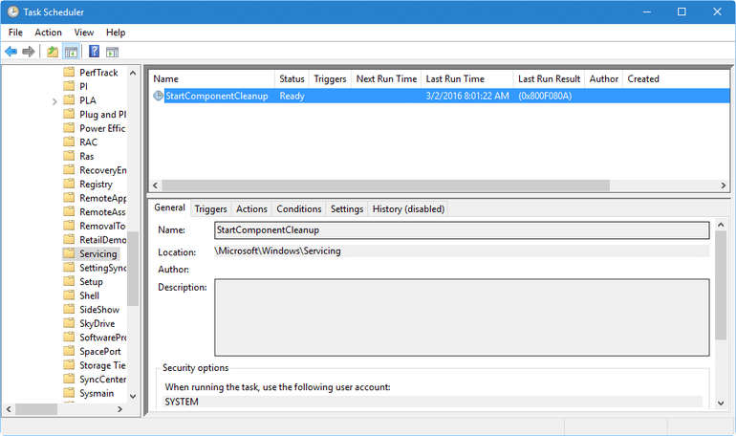Click inside the task Name field
Viewport: 736px width, 436px height.
pos(461,230)
